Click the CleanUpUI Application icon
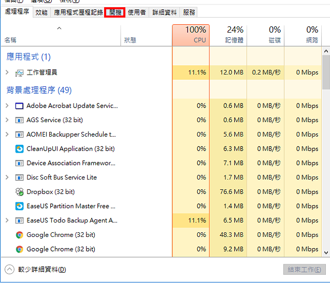 click(19, 149)
